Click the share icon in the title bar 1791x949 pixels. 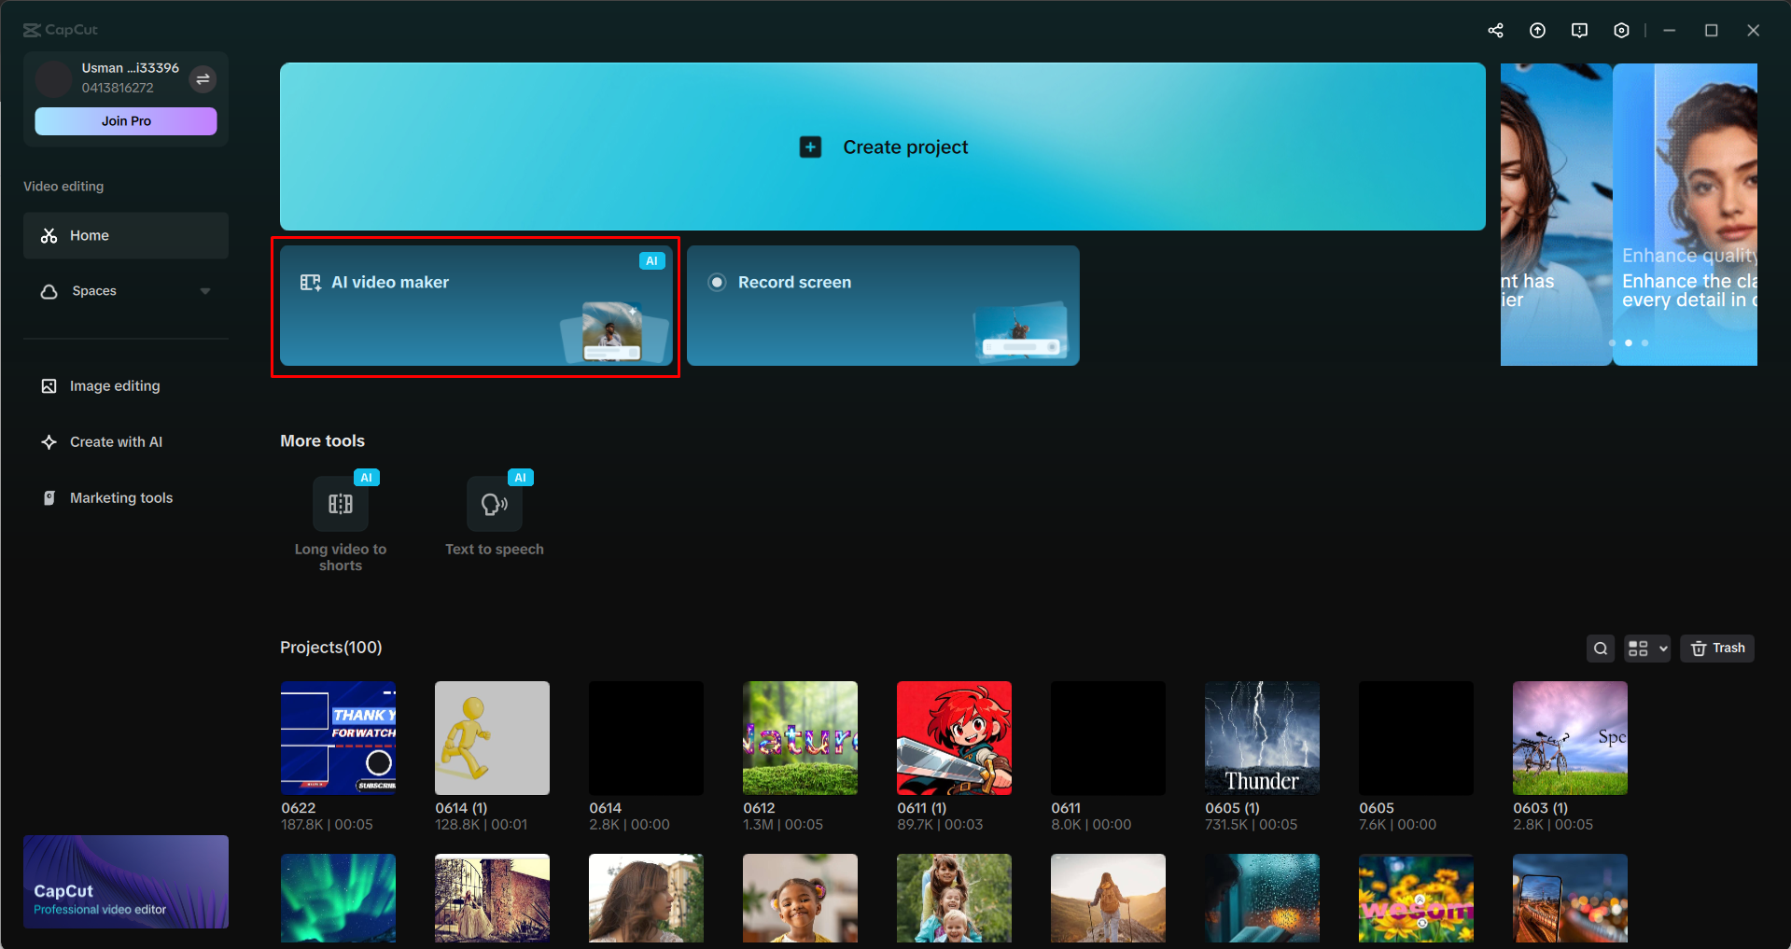(1495, 30)
